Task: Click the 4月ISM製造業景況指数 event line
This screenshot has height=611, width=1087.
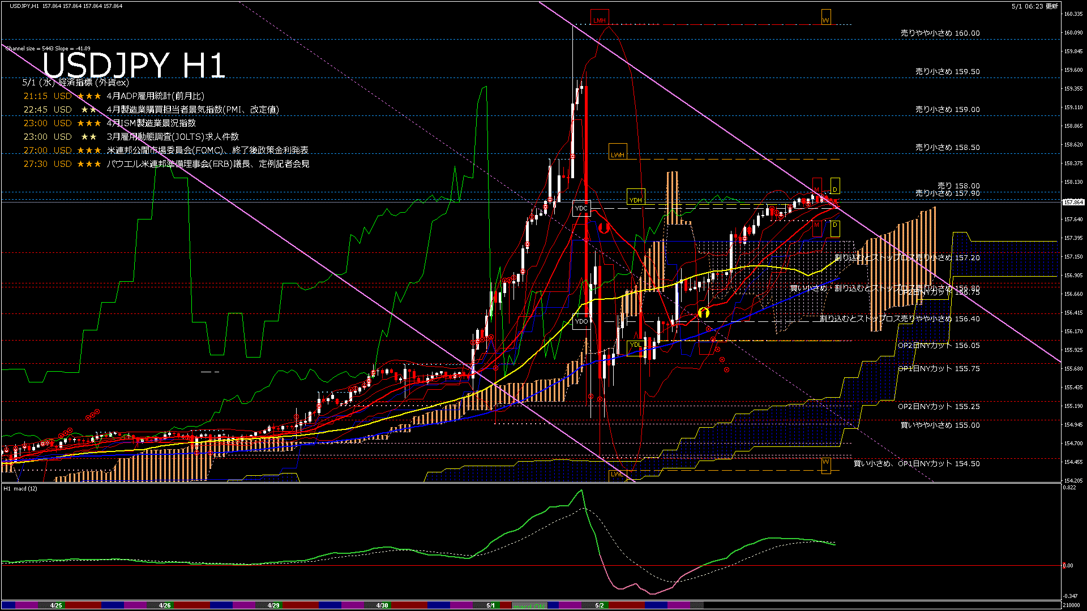Action: (151, 123)
